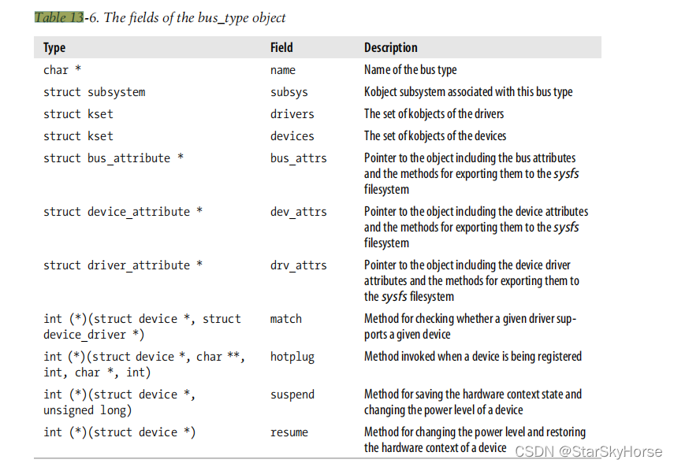Click the "struct subsystem" type cell
Viewport: 674px width, 467px height.
click(x=94, y=92)
